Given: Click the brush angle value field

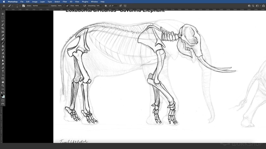Looking at the screenshot, I should click(x=114, y=6).
